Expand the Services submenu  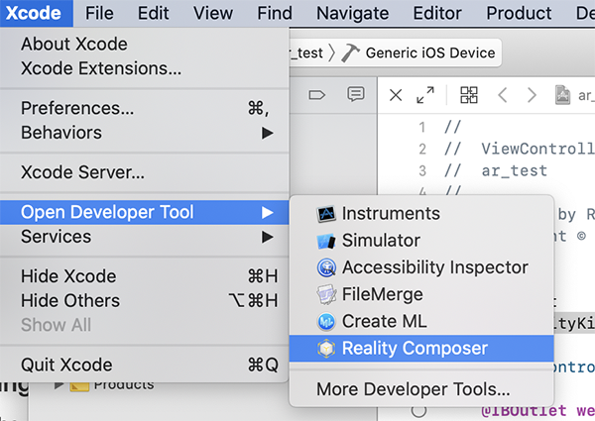tap(56, 237)
